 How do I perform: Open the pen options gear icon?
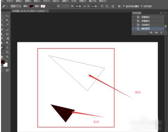point(119,6)
